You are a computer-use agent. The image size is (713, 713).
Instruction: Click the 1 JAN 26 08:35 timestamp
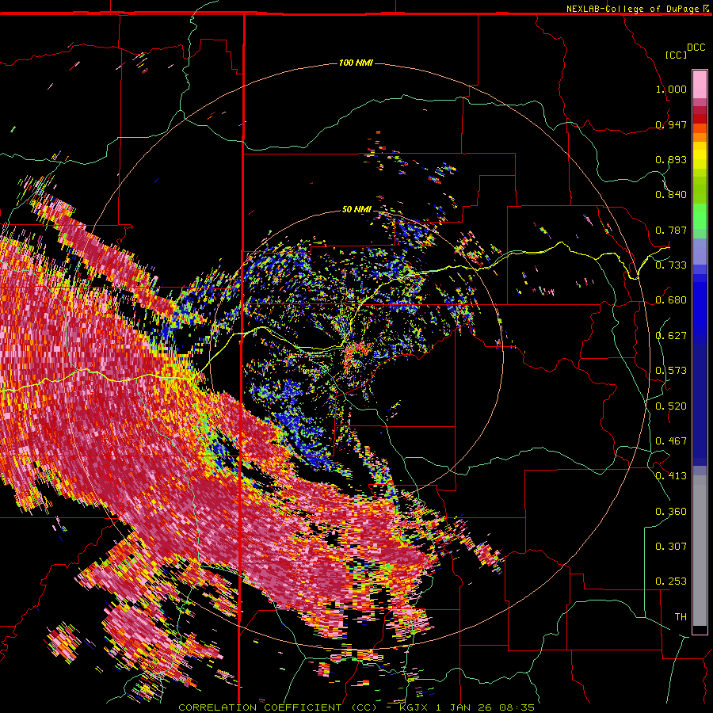pyautogui.click(x=485, y=707)
